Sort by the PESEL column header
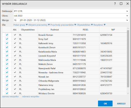 [x=86, y=30]
